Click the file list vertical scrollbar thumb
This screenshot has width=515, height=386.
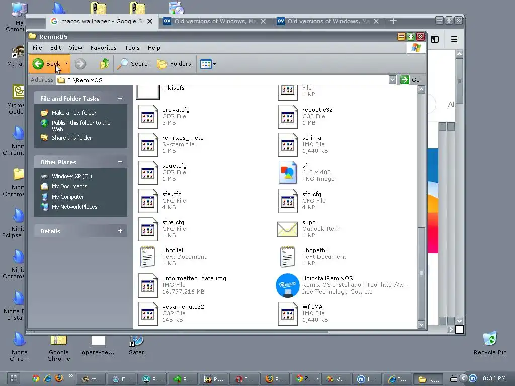pos(422,273)
